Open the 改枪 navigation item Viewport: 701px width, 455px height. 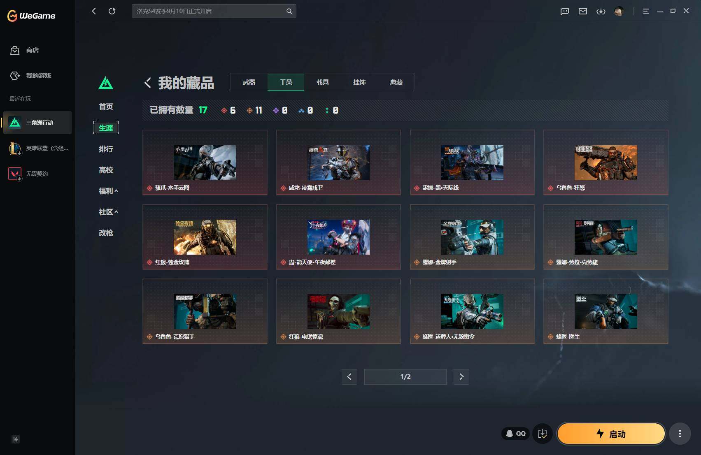point(106,233)
